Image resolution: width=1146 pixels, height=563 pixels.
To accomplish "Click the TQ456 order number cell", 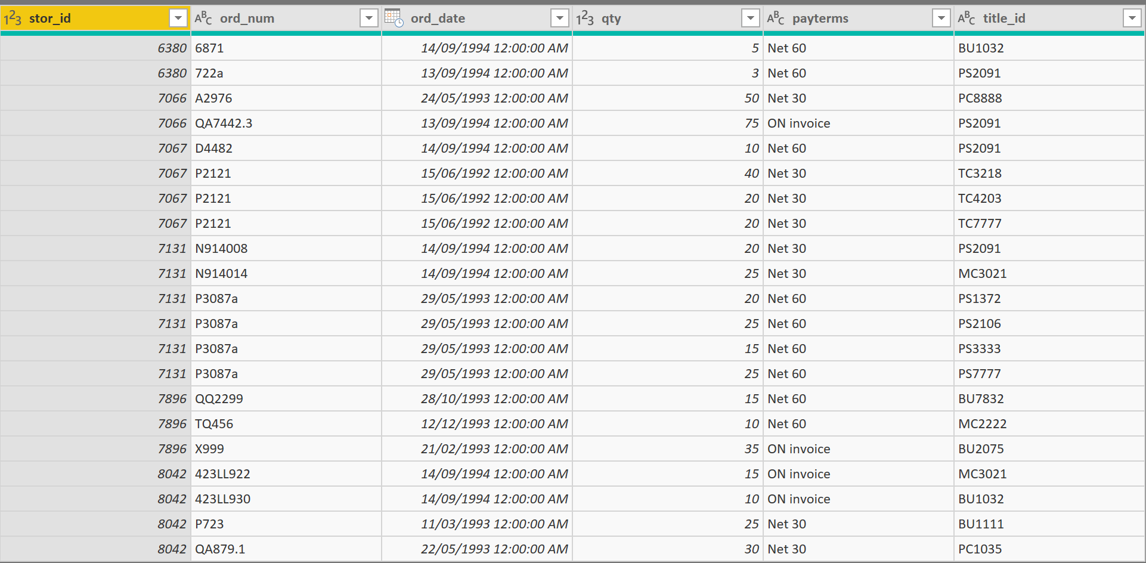I will (x=214, y=424).
